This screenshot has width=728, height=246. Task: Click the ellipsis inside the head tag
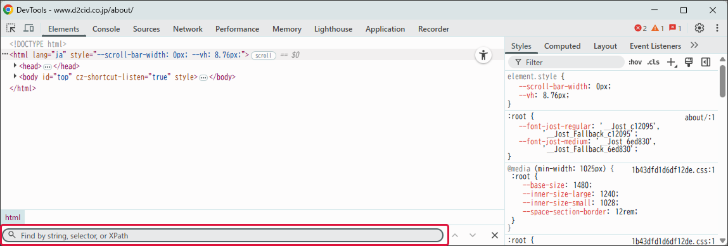(x=48, y=66)
